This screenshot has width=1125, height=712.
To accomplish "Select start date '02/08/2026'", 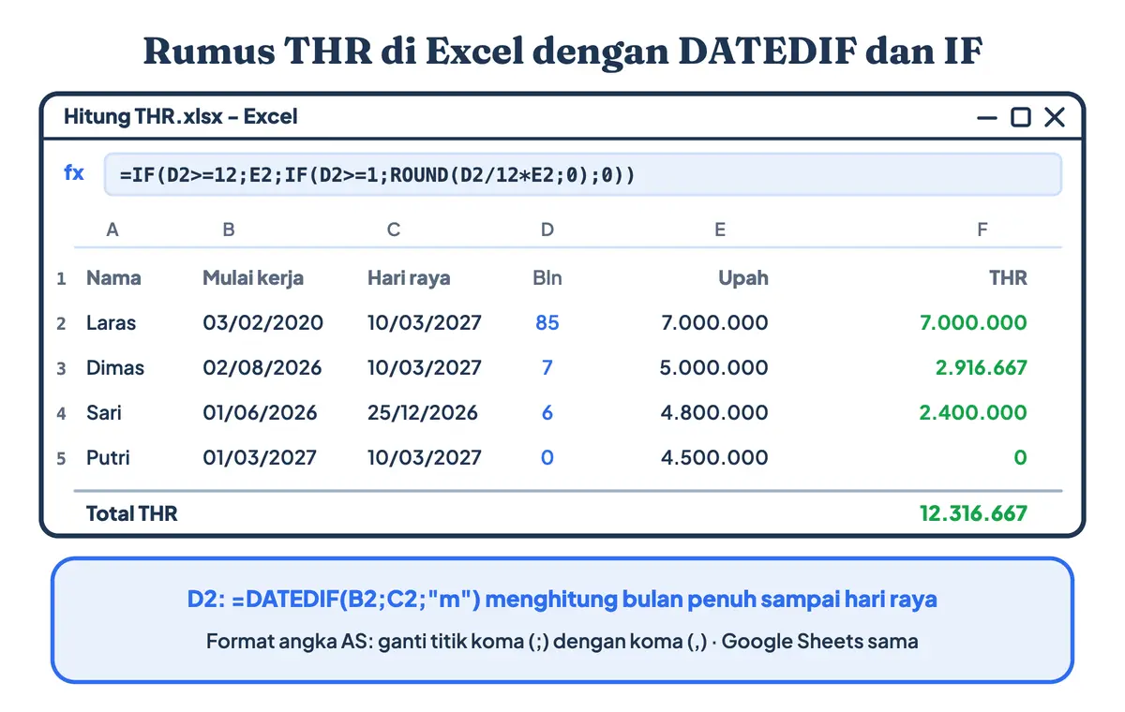I will pyautogui.click(x=262, y=368).
